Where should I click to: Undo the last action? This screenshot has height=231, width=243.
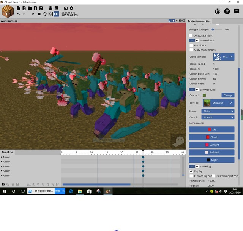pyautogui.click(x=19, y=14)
